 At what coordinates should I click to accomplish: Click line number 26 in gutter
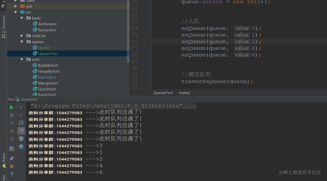click(135, 42)
